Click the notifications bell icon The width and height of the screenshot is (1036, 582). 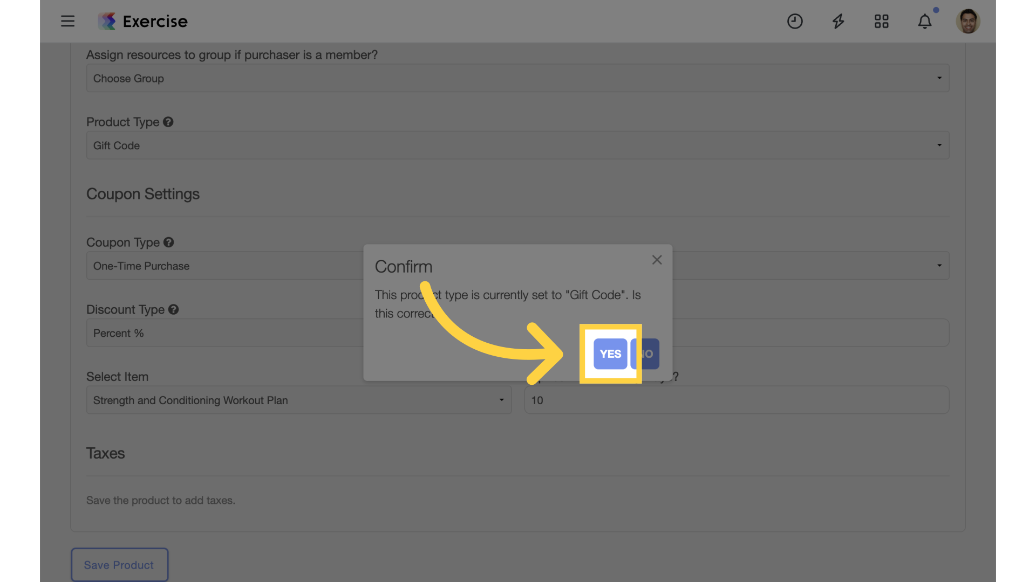pos(924,20)
